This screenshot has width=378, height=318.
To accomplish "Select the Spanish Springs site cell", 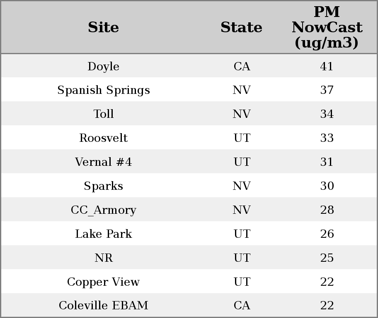I will click(x=104, y=90).
